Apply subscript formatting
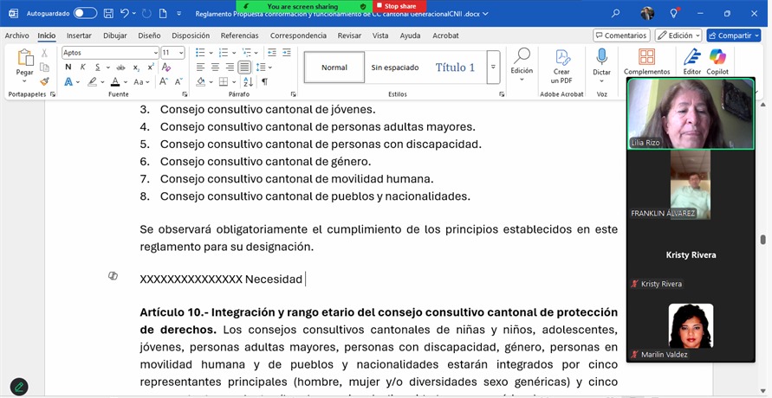This screenshot has width=772, height=398. pyautogui.click(x=136, y=67)
